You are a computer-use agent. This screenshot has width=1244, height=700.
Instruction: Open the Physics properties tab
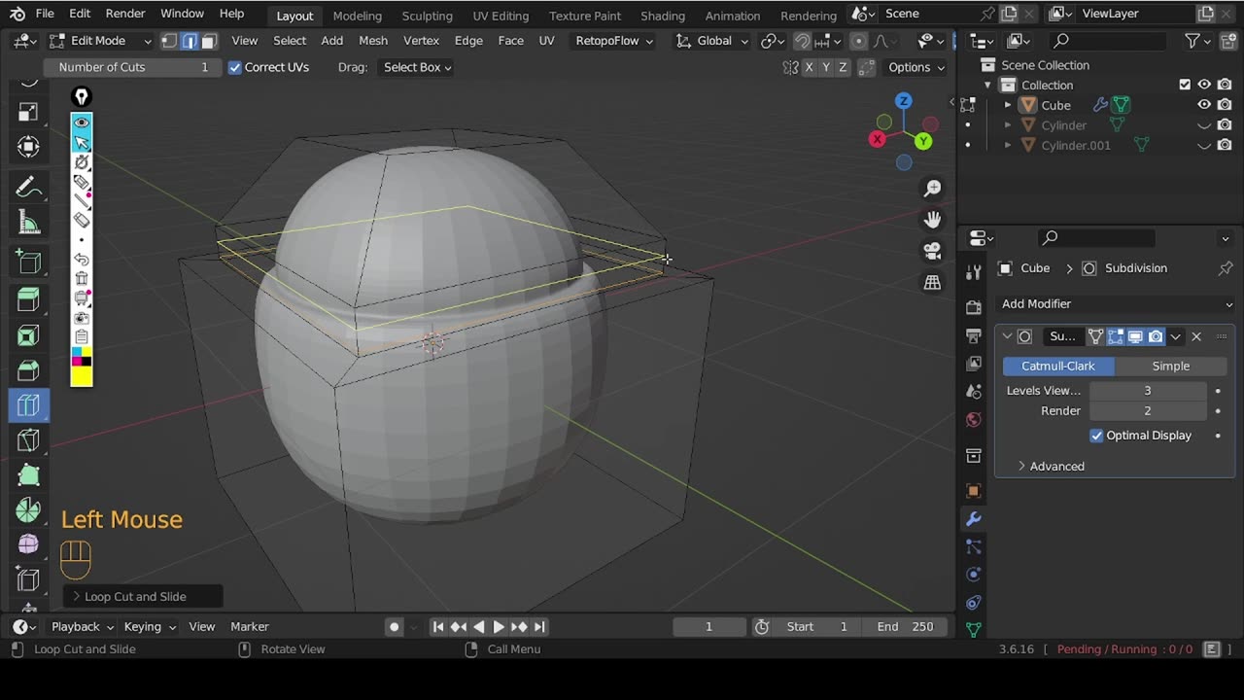click(974, 575)
